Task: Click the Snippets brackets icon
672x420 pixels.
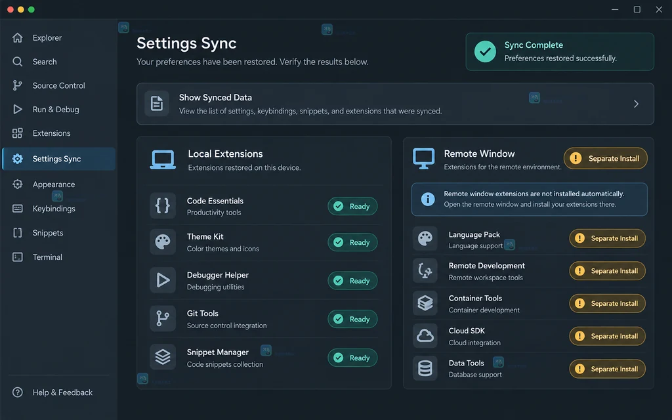Action: pyautogui.click(x=18, y=233)
